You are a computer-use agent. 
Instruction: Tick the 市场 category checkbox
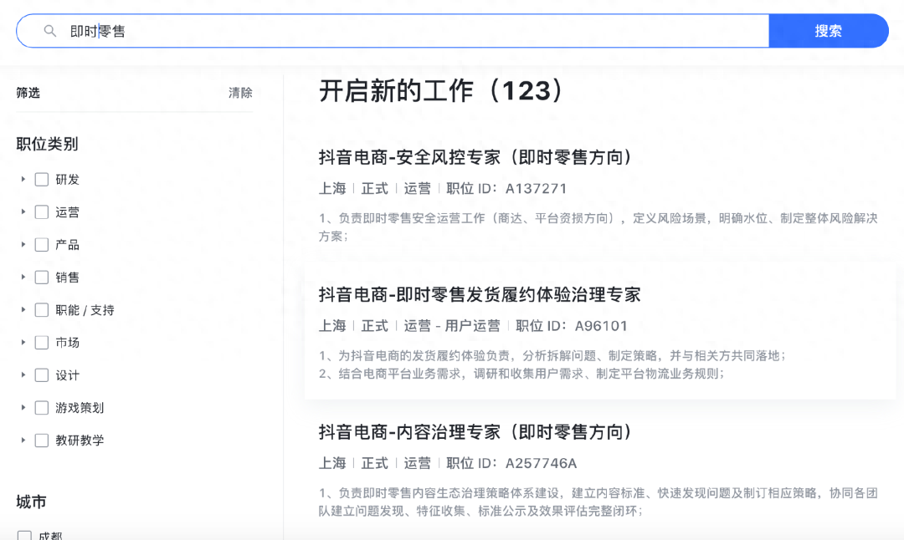(x=42, y=343)
